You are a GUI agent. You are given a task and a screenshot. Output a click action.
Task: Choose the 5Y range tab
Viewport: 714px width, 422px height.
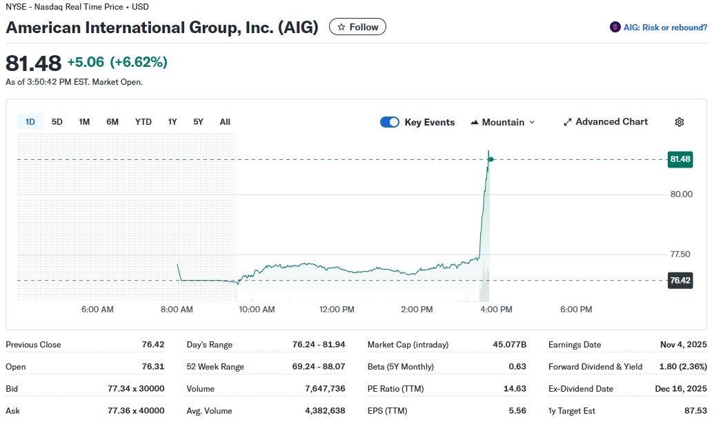pyautogui.click(x=198, y=122)
